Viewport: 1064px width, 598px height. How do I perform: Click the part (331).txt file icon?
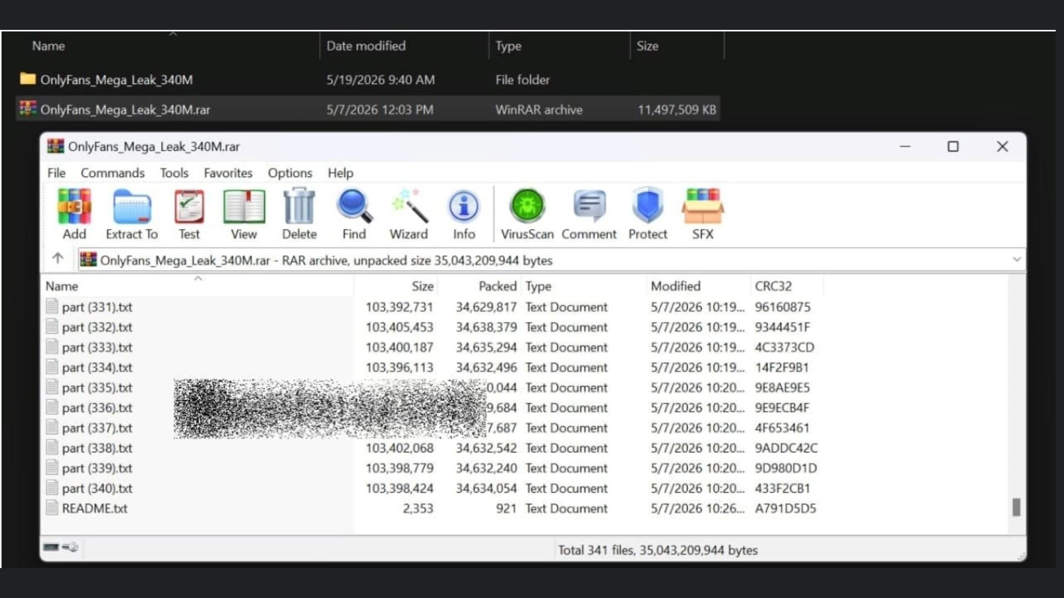coord(52,306)
